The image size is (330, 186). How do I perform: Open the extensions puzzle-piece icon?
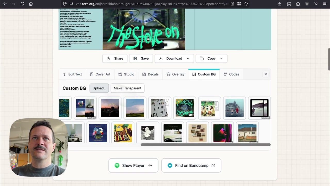click(x=298, y=4)
